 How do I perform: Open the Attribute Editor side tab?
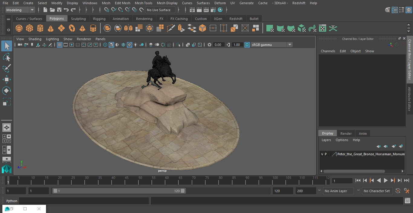click(x=409, y=99)
